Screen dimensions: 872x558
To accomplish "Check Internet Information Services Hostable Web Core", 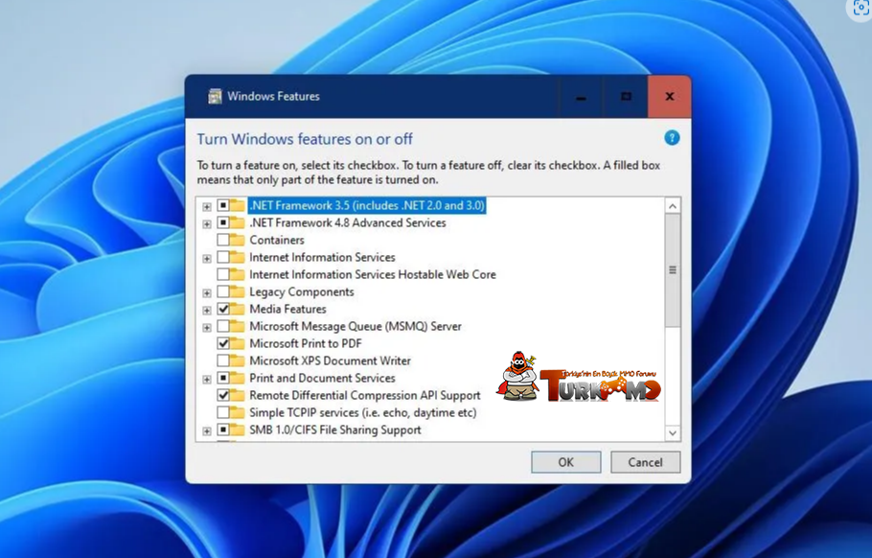I will pos(223,274).
